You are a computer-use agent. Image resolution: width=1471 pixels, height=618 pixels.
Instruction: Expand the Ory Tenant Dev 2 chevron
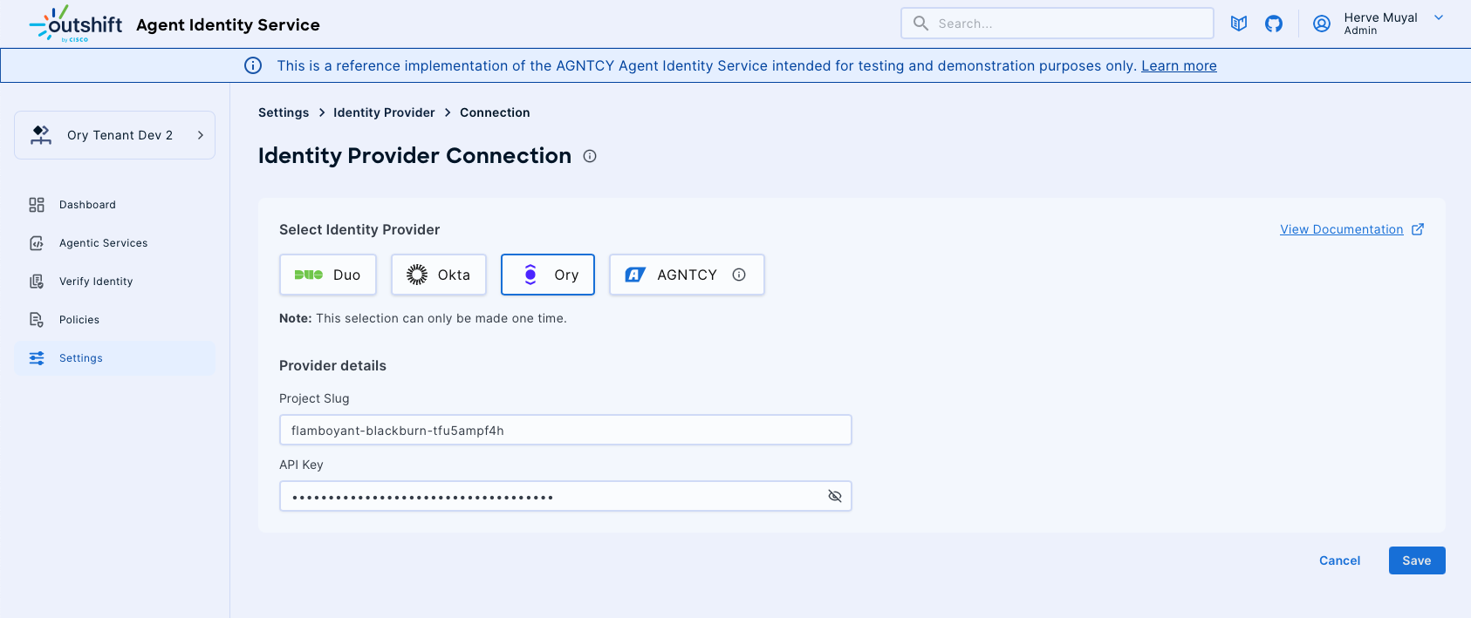point(200,135)
